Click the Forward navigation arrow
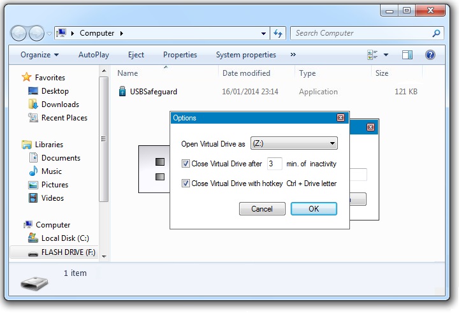 pos(36,33)
